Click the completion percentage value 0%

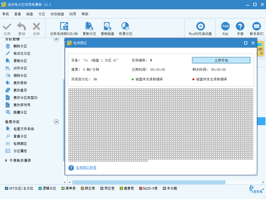(x=95, y=79)
